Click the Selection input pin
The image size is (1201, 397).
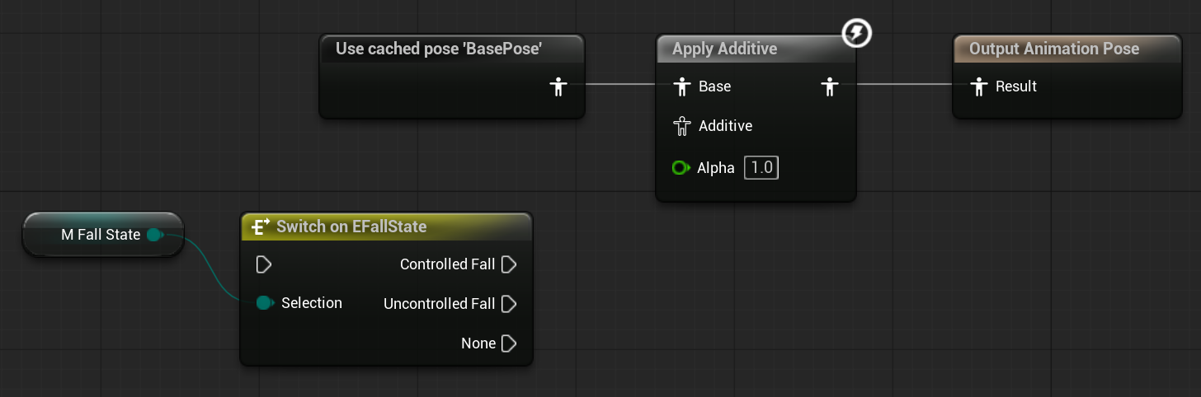click(264, 303)
